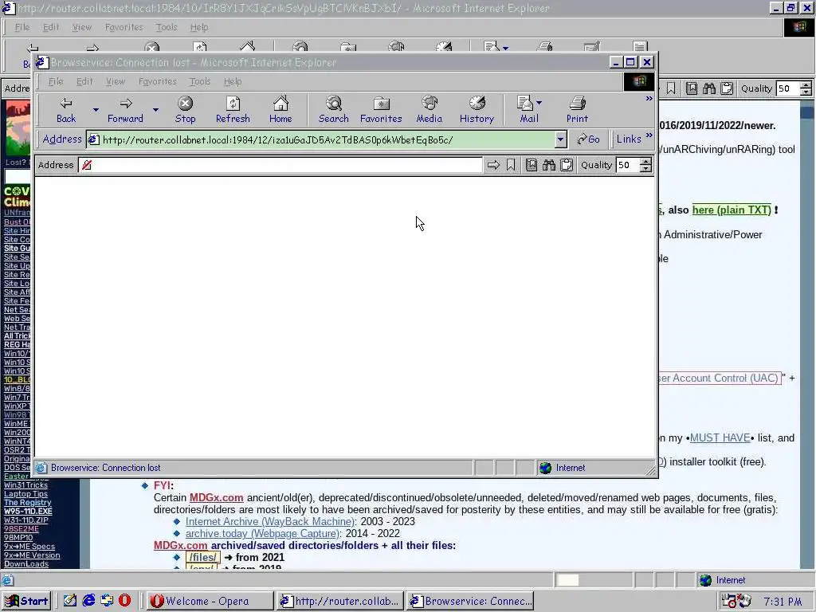This screenshot has width=816, height=612.
Task: Open Forward history dropdown arrow
Action: point(155,110)
